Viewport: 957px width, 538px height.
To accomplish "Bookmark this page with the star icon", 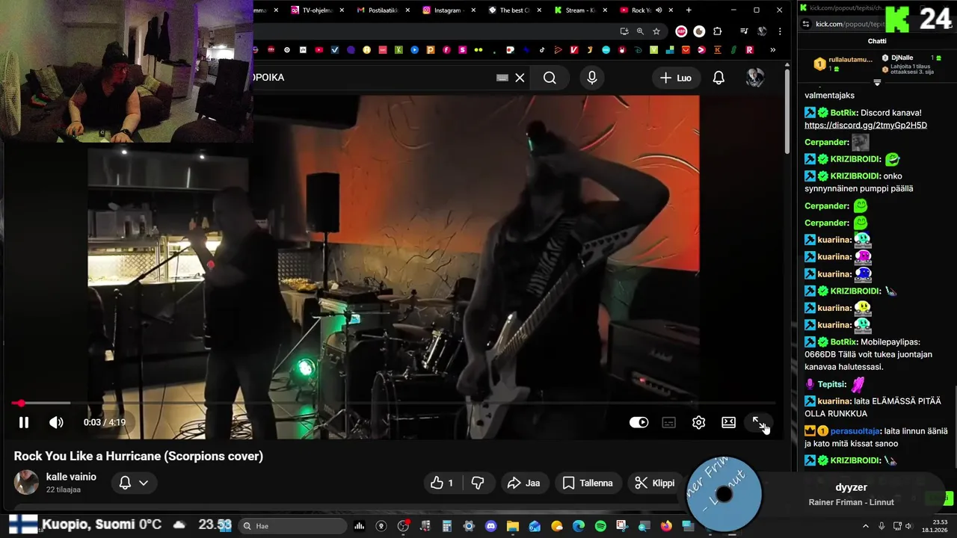I will click(656, 31).
